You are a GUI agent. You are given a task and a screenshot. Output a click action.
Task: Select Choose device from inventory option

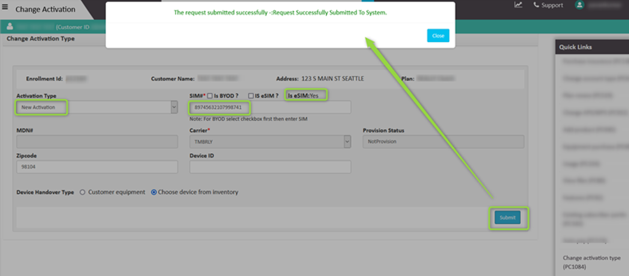point(154,192)
